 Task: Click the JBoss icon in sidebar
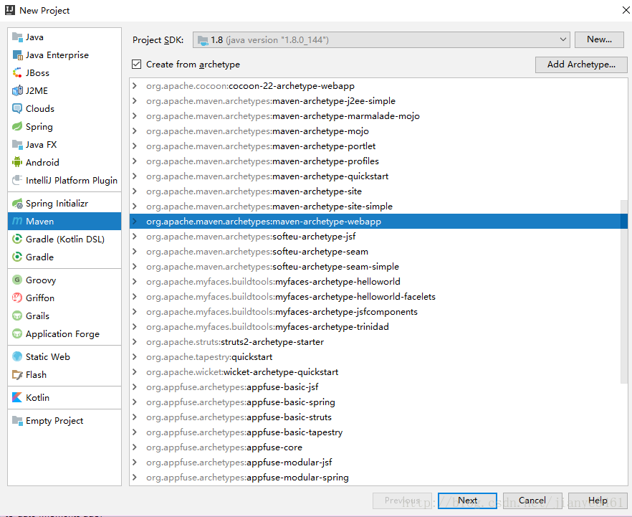pos(17,73)
